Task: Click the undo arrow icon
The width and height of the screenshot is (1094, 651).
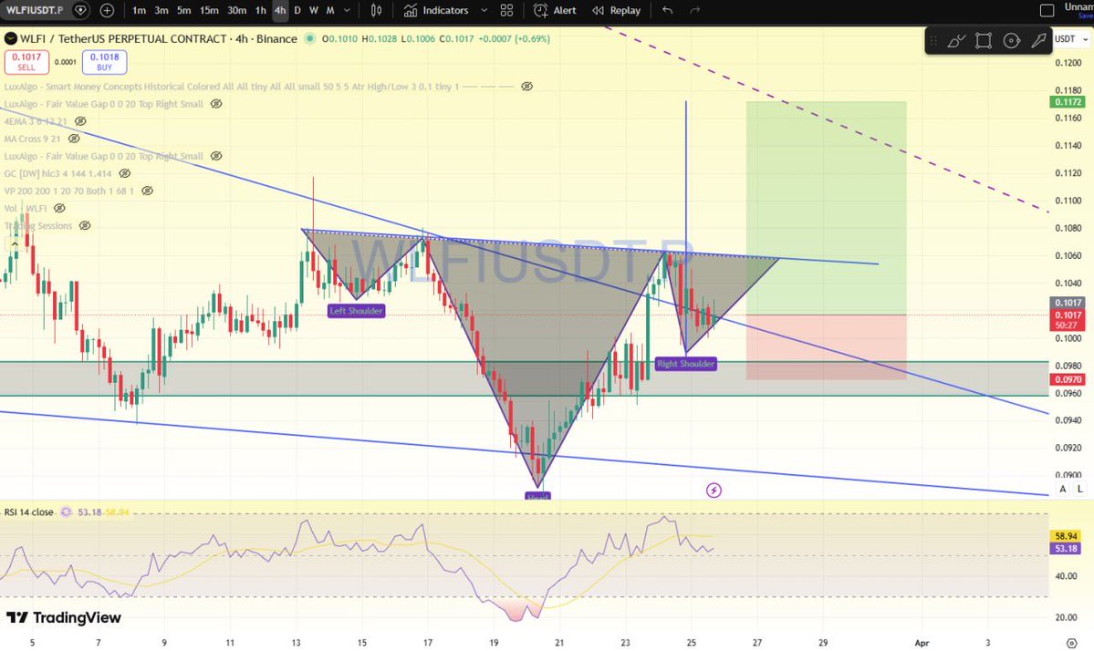Action: [666, 11]
